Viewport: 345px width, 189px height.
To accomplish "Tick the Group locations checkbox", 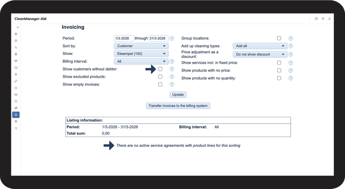I will 279,38.
